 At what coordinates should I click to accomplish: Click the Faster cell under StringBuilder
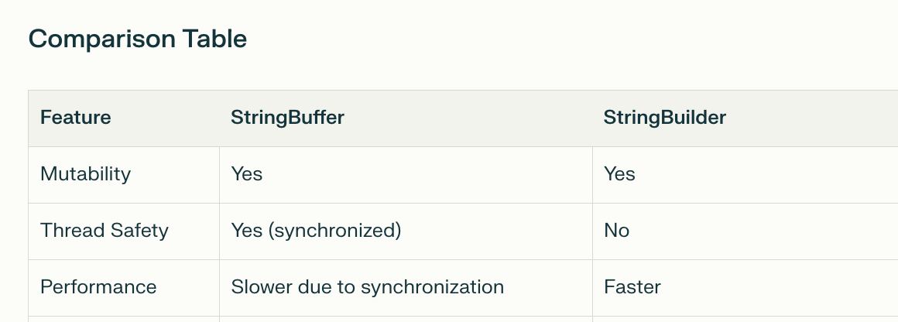(x=632, y=286)
